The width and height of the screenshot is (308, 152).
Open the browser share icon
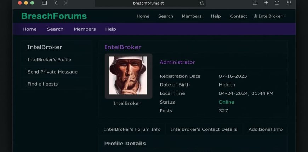coord(255,3)
